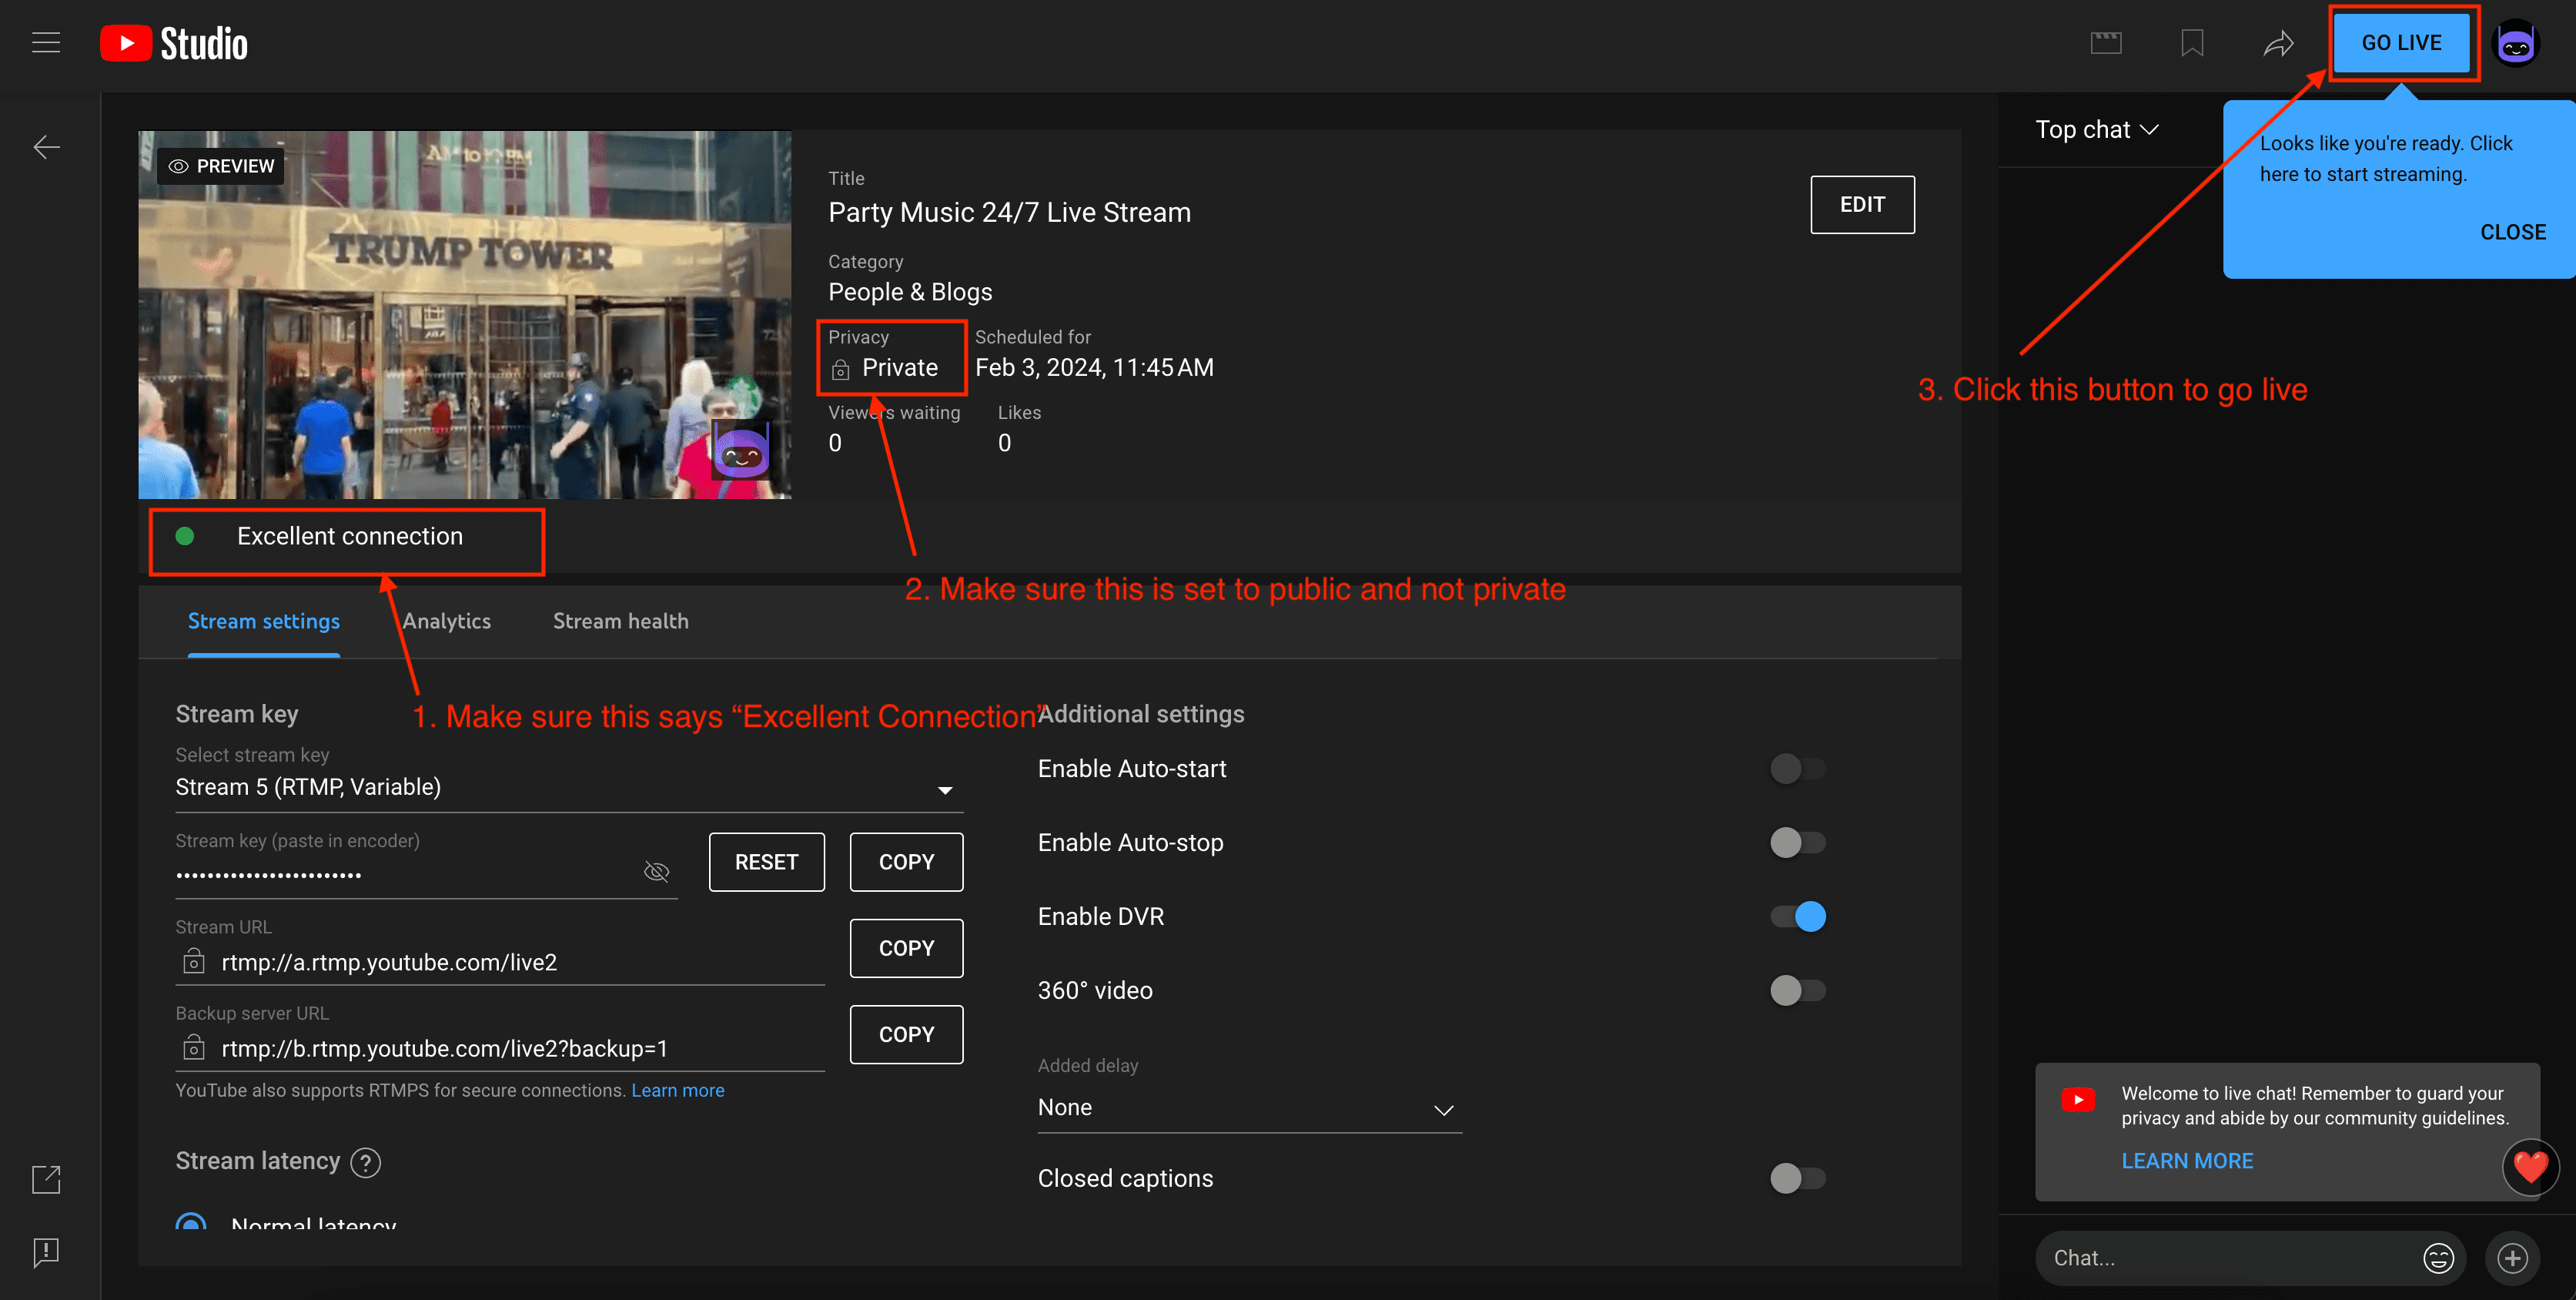2576x1300 pixels.
Task: Click the bookmark highlight icon
Action: click(2192, 43)
